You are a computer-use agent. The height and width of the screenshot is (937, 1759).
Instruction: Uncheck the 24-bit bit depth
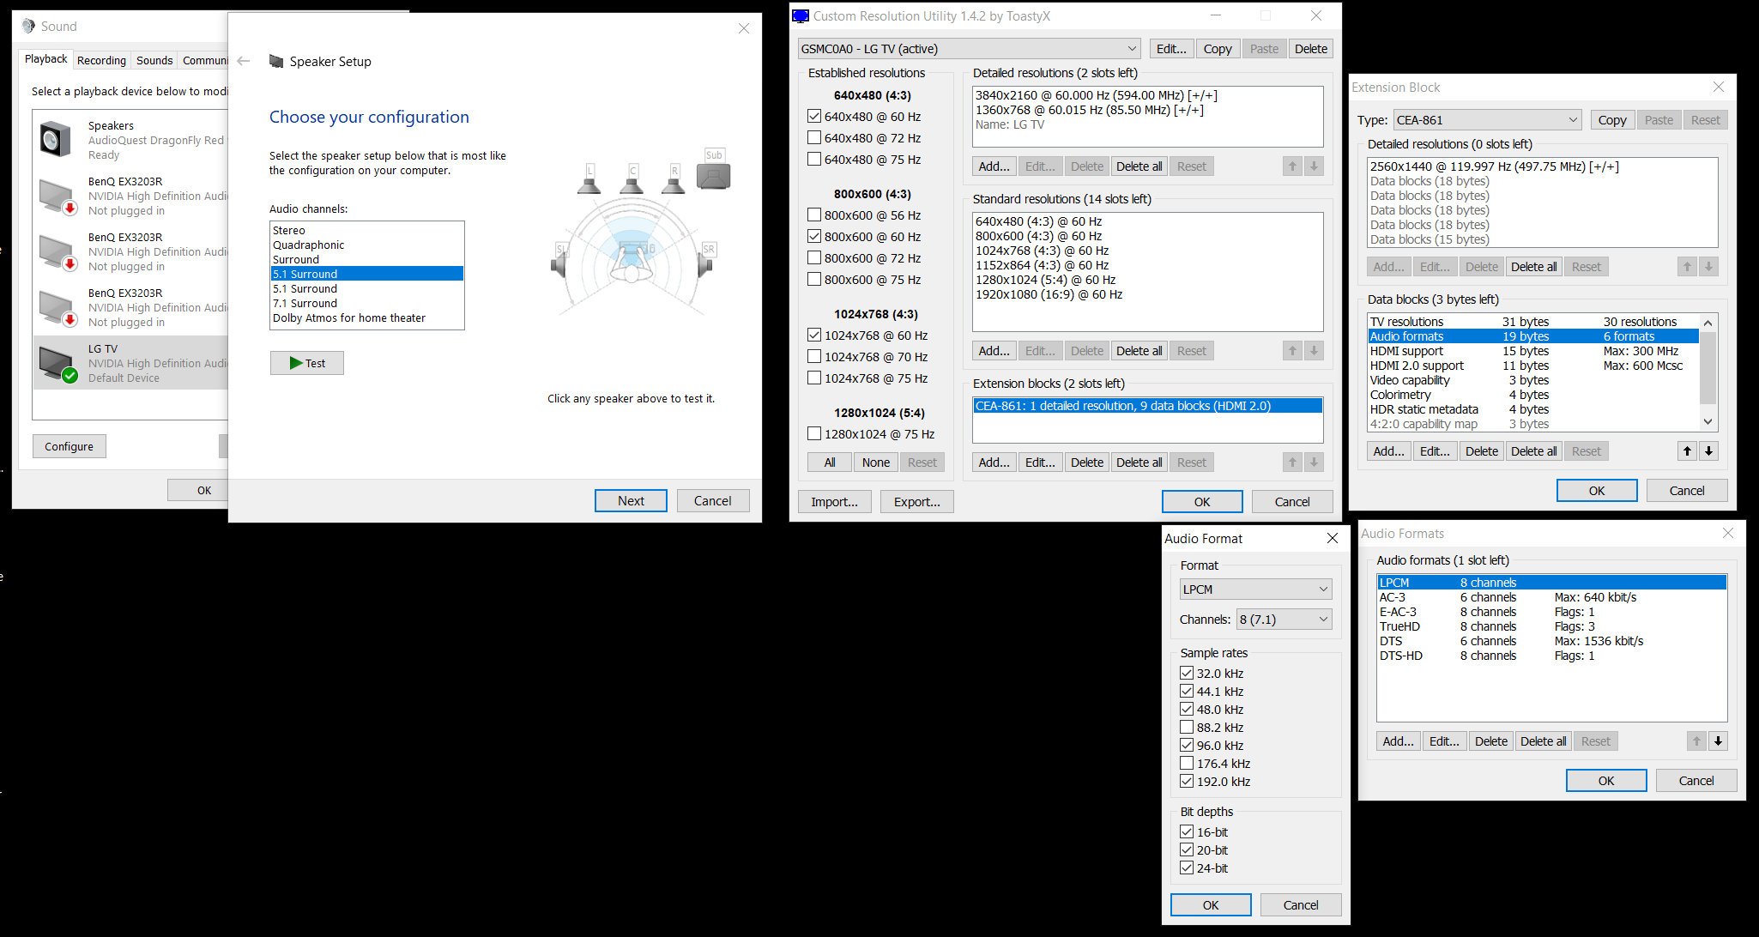(x=1187, y=867)
